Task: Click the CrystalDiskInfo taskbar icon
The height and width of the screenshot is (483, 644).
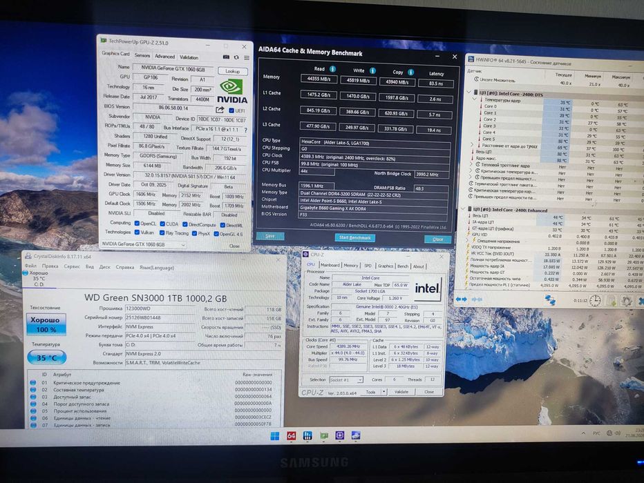Action: (x=356, y=435)
